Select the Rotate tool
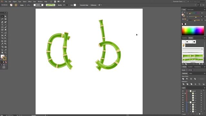The width and height of the screenshot is (206, 116). click(x=2, y=33)
